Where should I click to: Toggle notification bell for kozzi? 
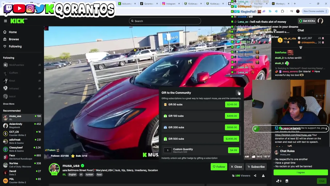click(x=39, y=96)
